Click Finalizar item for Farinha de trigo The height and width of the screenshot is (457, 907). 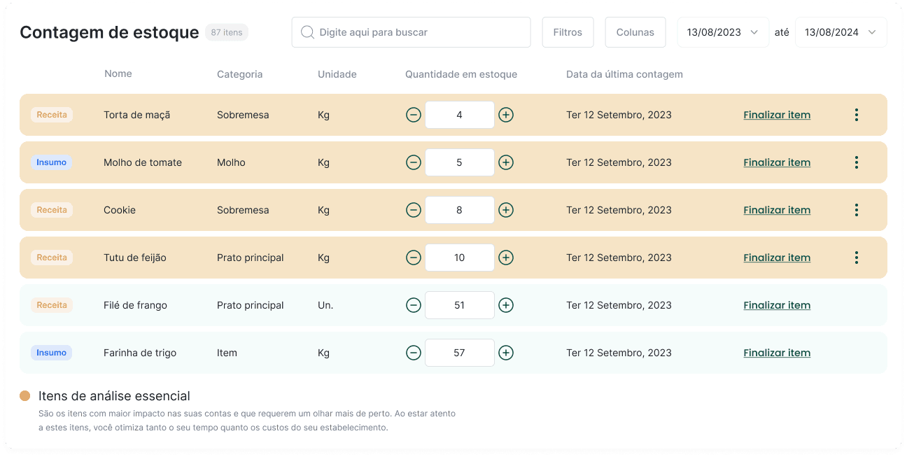777,353
